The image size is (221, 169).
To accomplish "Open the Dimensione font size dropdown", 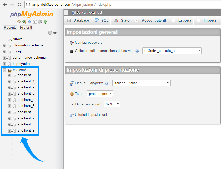I will (x=112, y=104).
